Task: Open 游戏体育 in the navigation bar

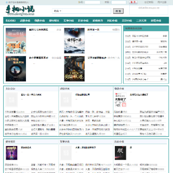Action: tap(98, 21)
